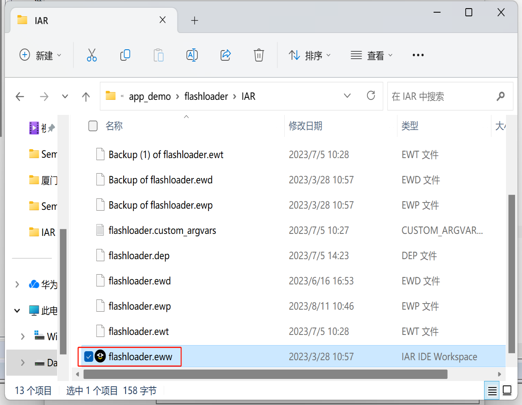Open the three-dot See More menu
This screenshot has height=405, width=522.
pos(418,55)
